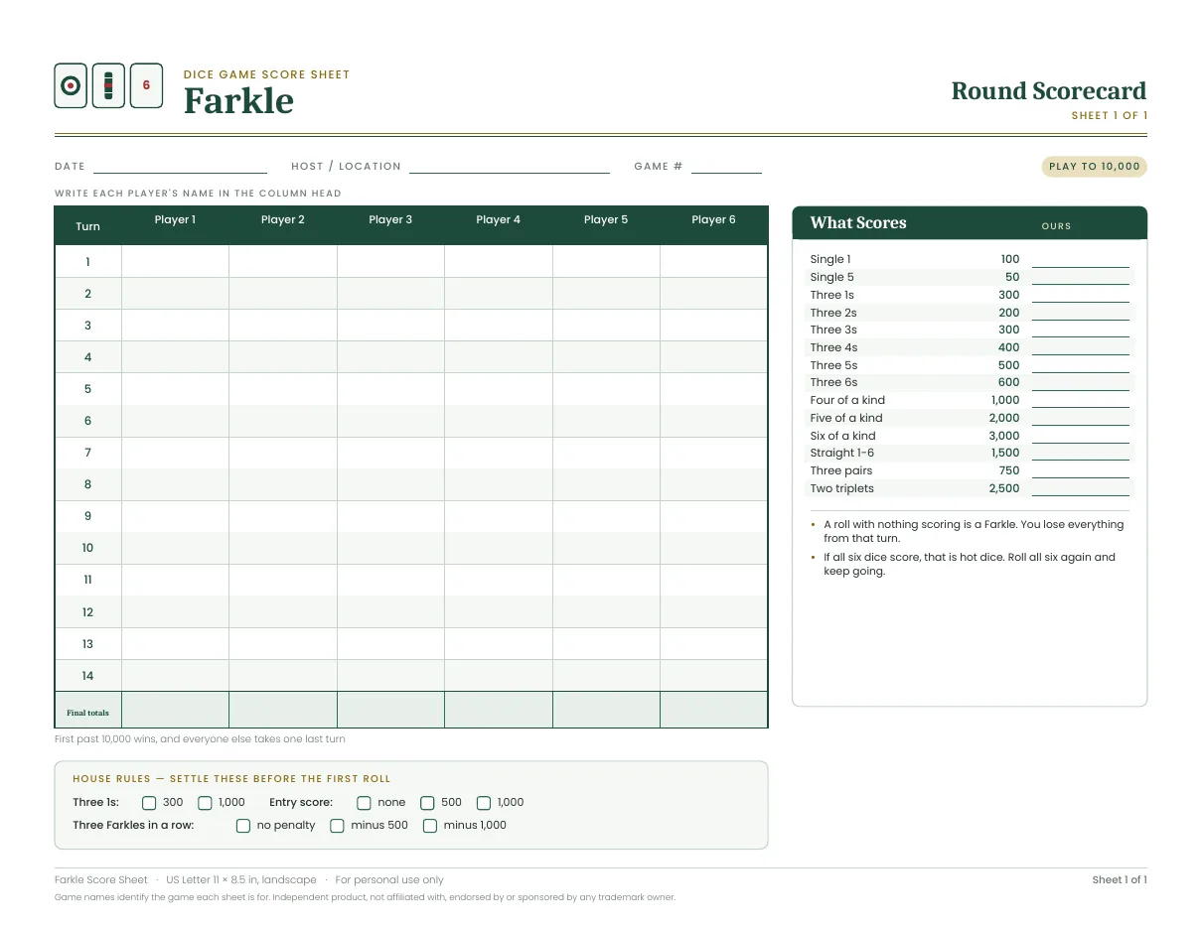Click the red 6 tile icon

tap(146, 85)
